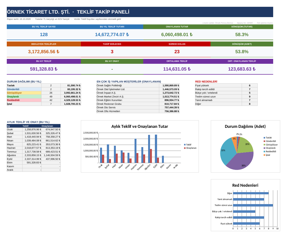Click the "Durum Dağılımı (Adet)" pie chart title
Viewport: 287px width, 238px height.
(x=245, y=126)
